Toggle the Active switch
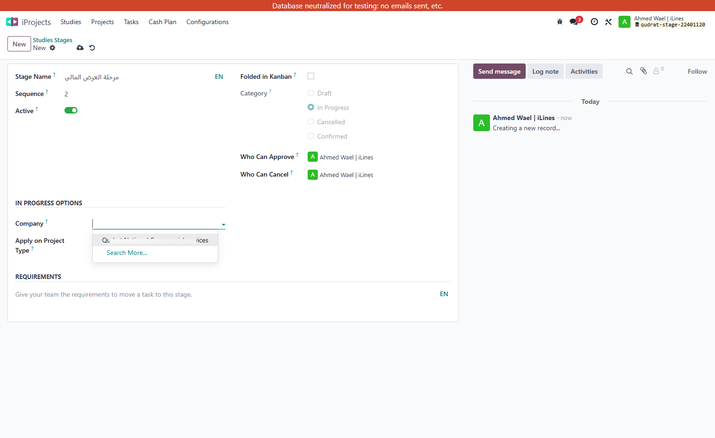Image resolution: width=715 pixels, height=438 pixels. 71,110
